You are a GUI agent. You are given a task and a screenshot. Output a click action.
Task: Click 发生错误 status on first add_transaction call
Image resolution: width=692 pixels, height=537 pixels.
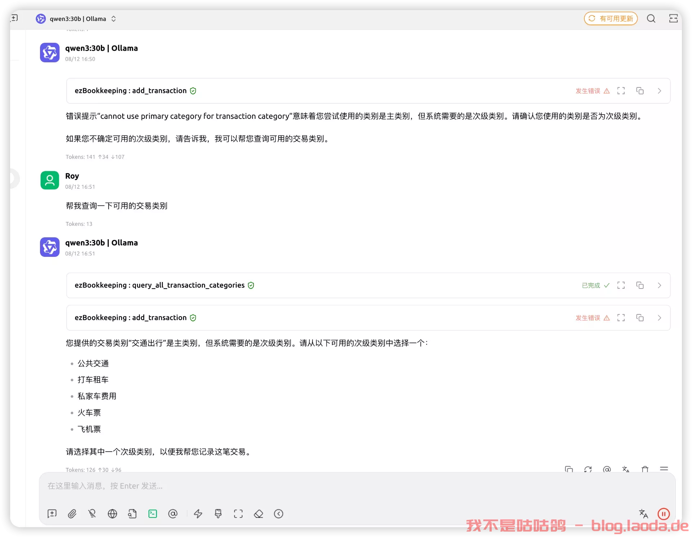(x=592, y=91)
